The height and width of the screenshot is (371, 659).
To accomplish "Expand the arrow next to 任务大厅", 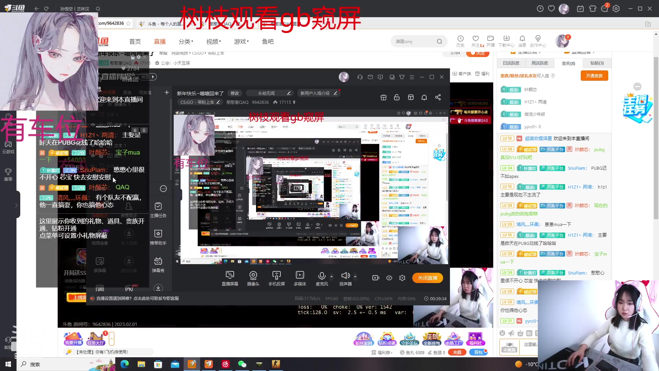I will tap(112, 339).
